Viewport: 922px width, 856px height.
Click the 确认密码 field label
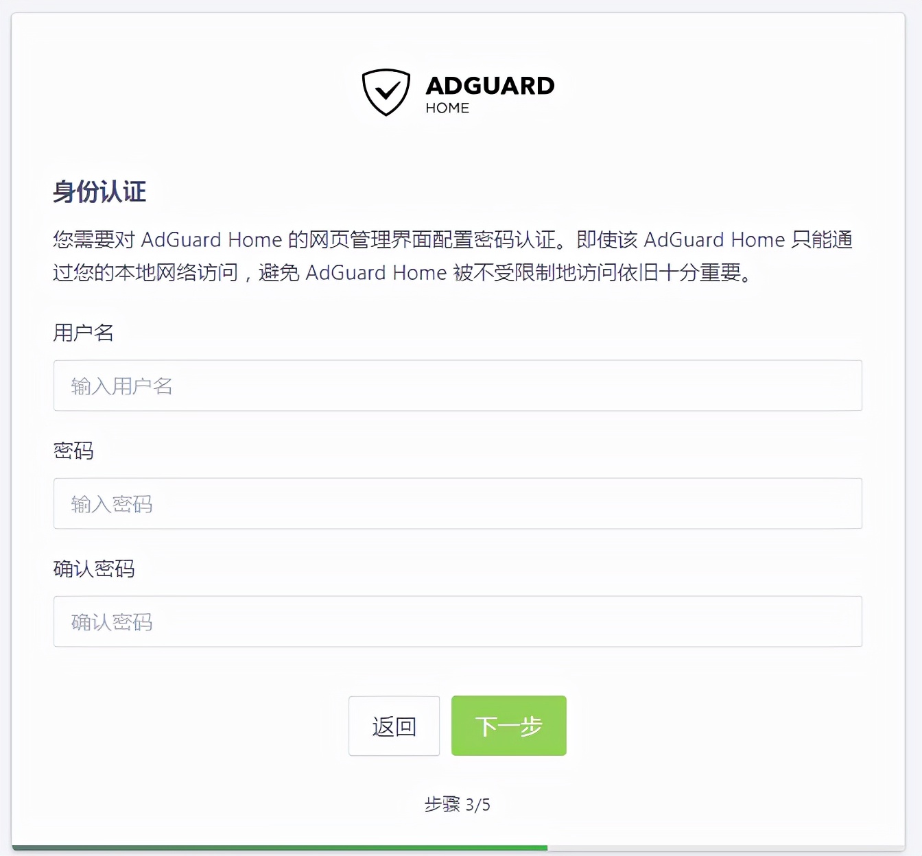pyautogui.click(x=94, y=569)
